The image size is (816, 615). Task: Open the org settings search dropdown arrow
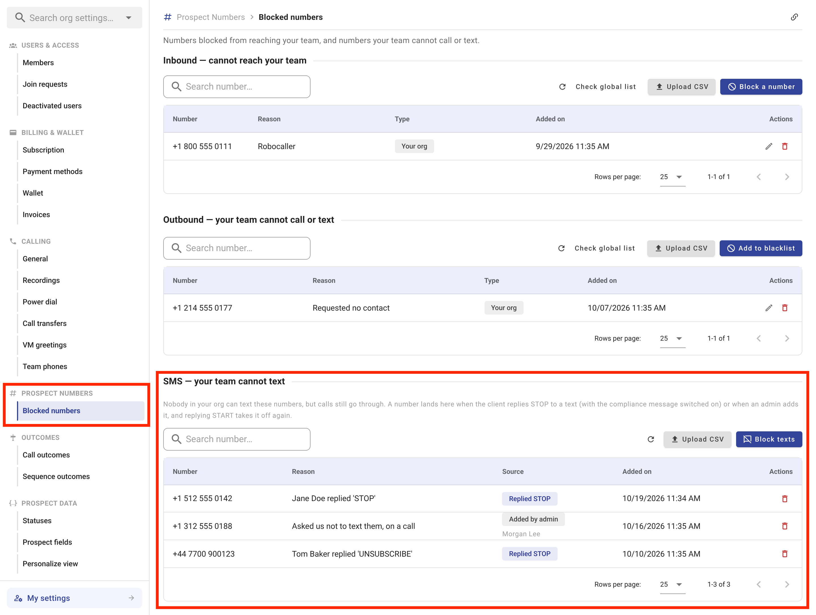point(129,18)
